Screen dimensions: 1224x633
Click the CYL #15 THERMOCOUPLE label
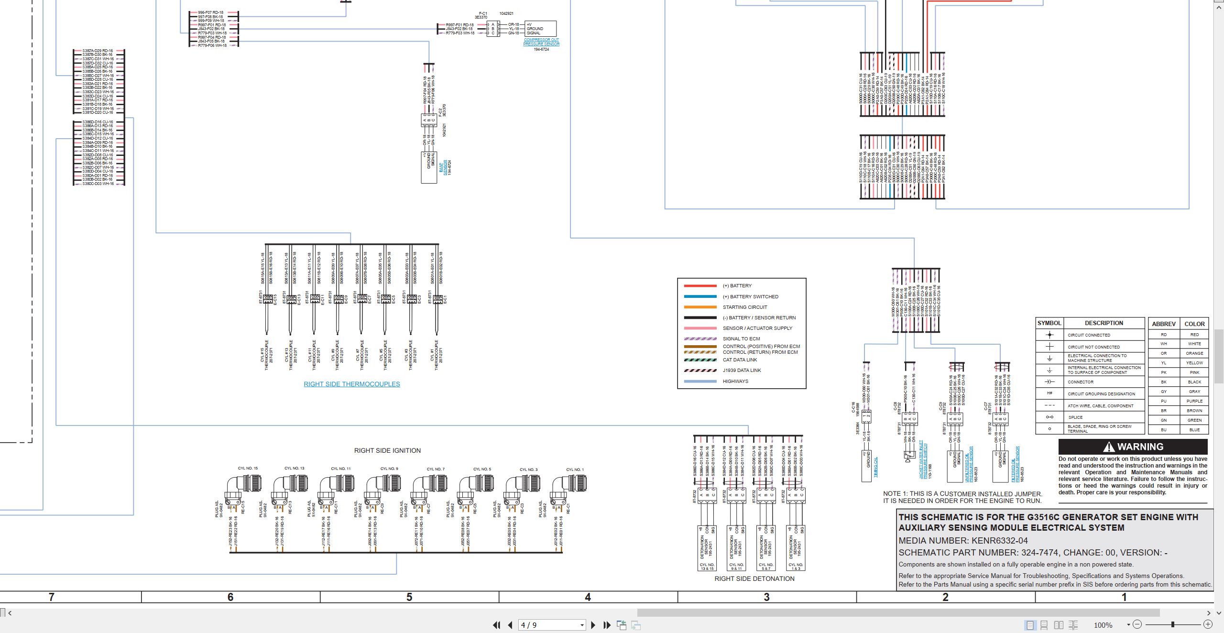[266, 355]
